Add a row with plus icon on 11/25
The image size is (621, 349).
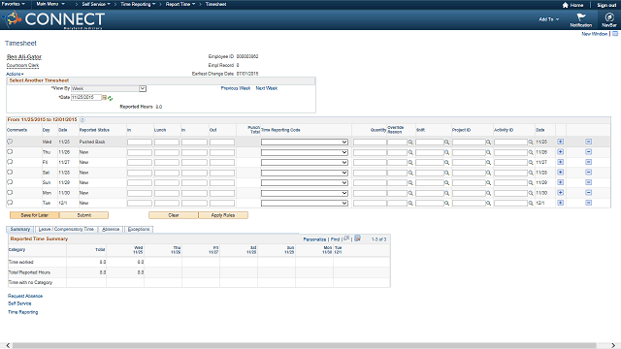click(x=561, y=142)
